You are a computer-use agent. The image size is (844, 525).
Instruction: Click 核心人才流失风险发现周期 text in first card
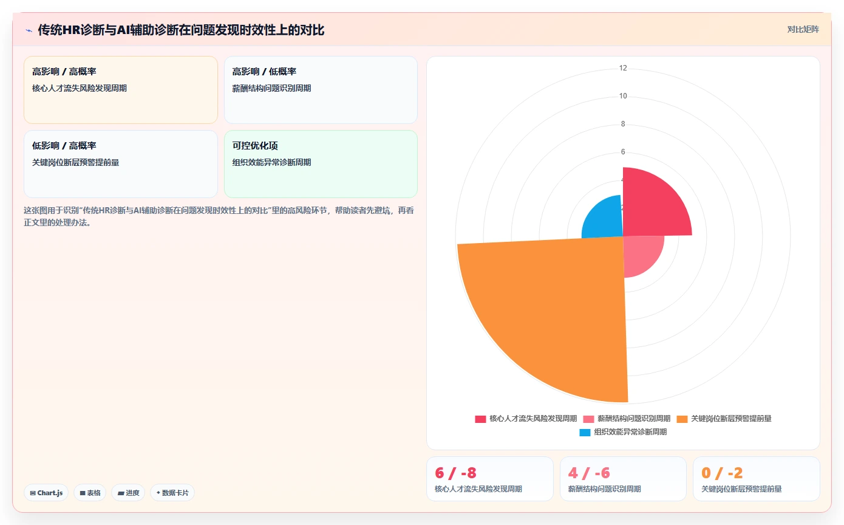pos(80,88)
